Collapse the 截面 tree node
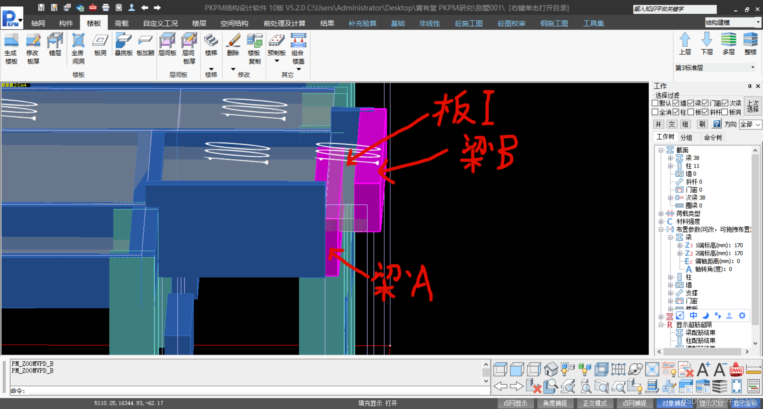This screenshot has height=409, width=763. (x=661, y=150)
